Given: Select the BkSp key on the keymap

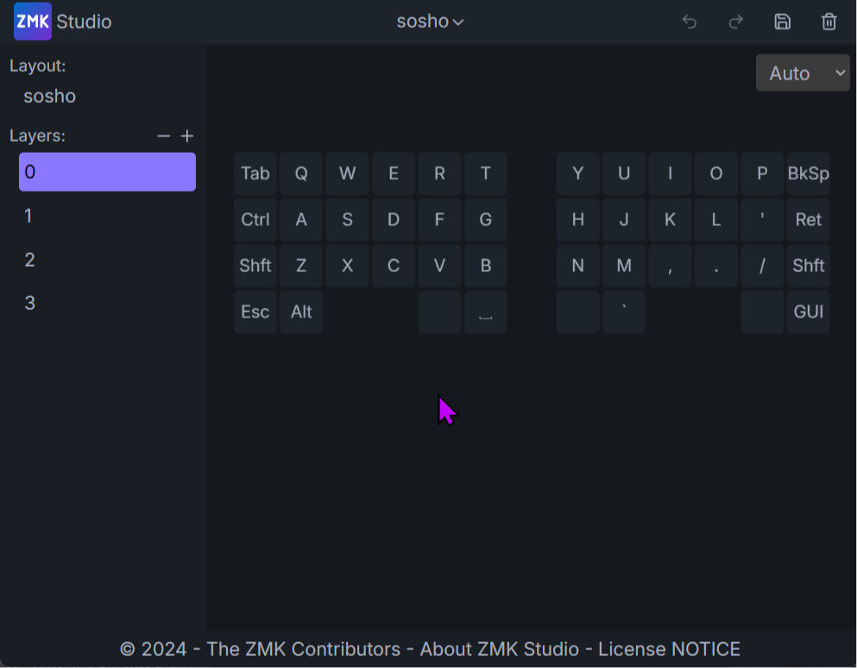Looking at the screenshot, I should (808, 173).
